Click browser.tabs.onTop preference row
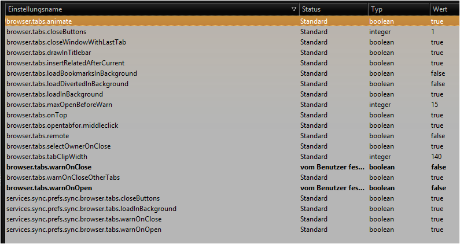Image resolution: width=460 pixels, height=244 pixels. (36, 115)
